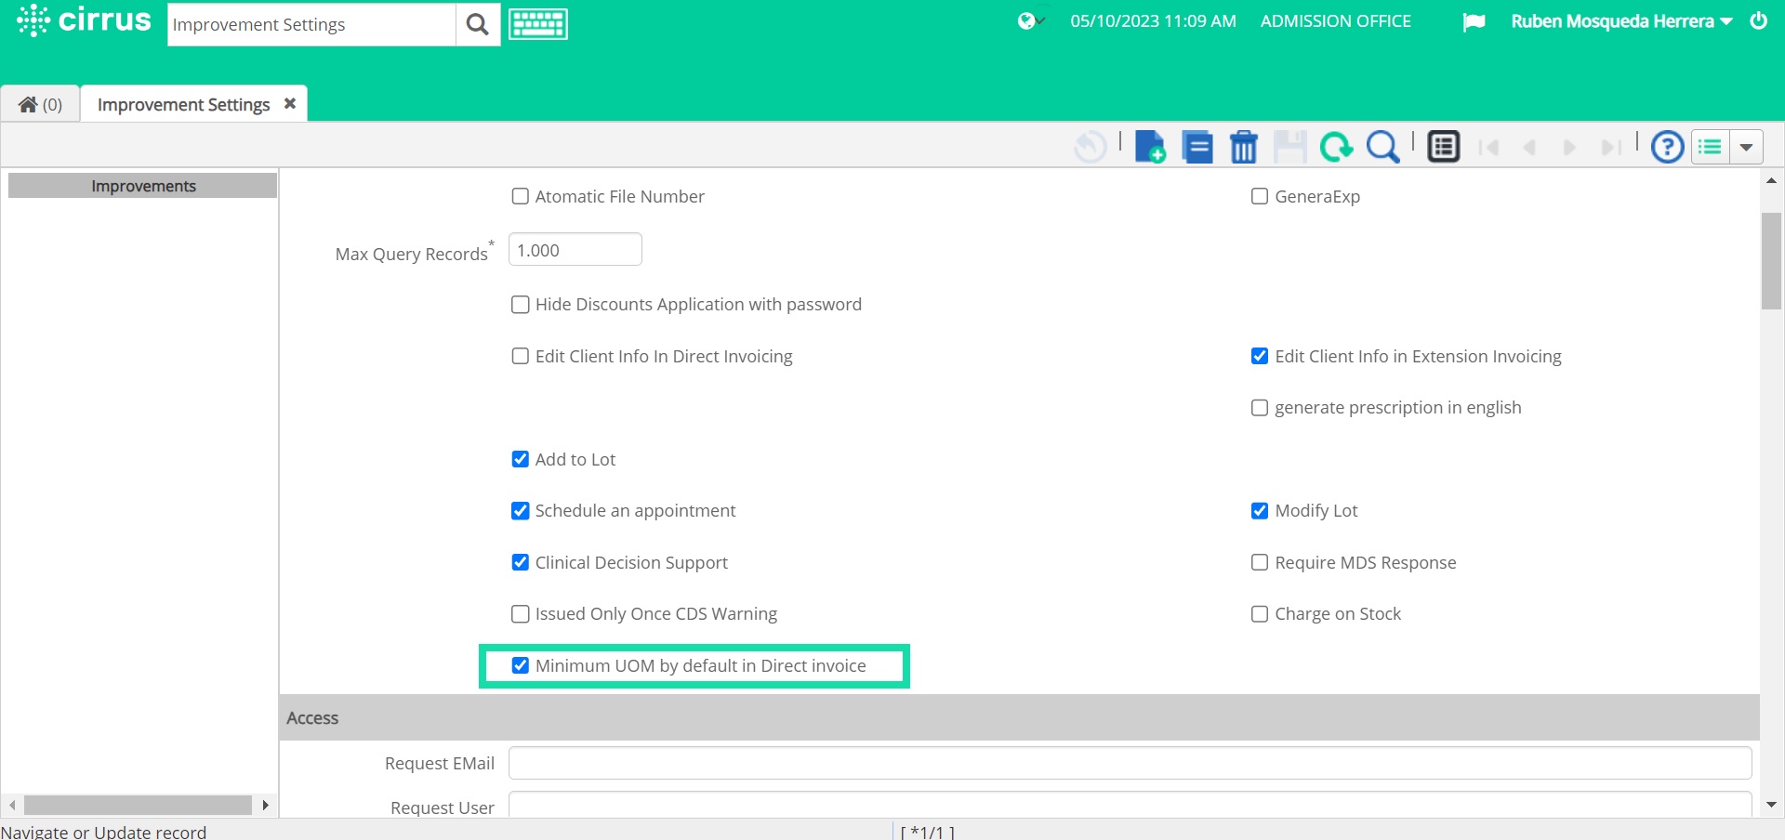Select the Improvement Settings tab
1785x840 pixels.
183,103
